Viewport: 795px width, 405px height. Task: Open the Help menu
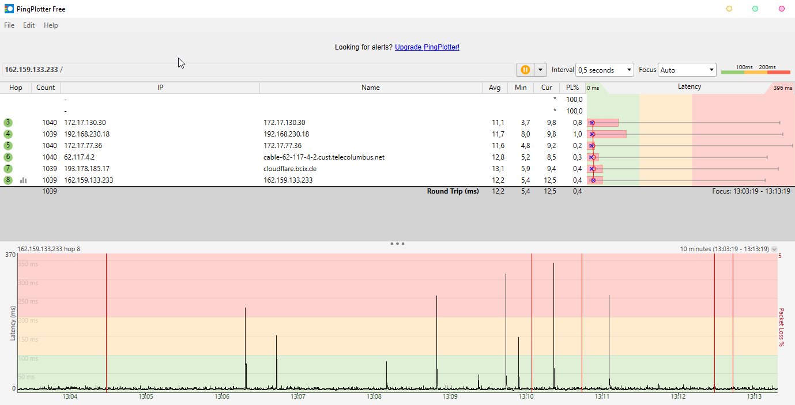click(x=51, y=25)
